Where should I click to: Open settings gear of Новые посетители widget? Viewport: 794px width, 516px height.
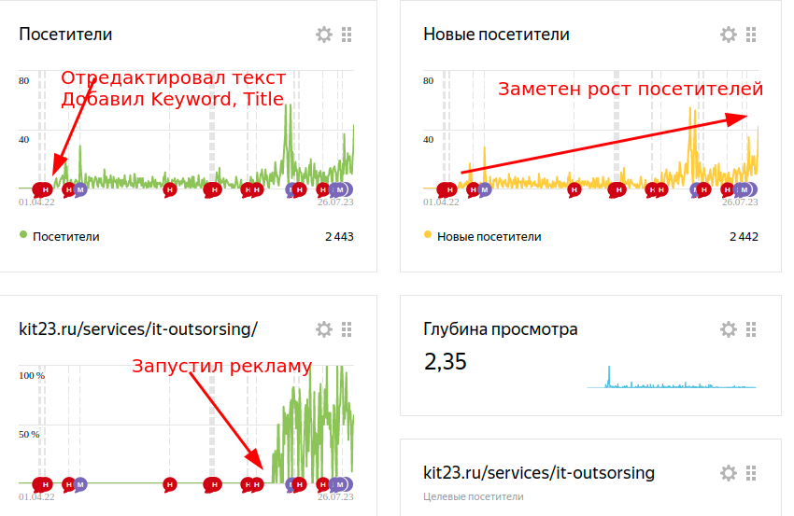(729, 35)
